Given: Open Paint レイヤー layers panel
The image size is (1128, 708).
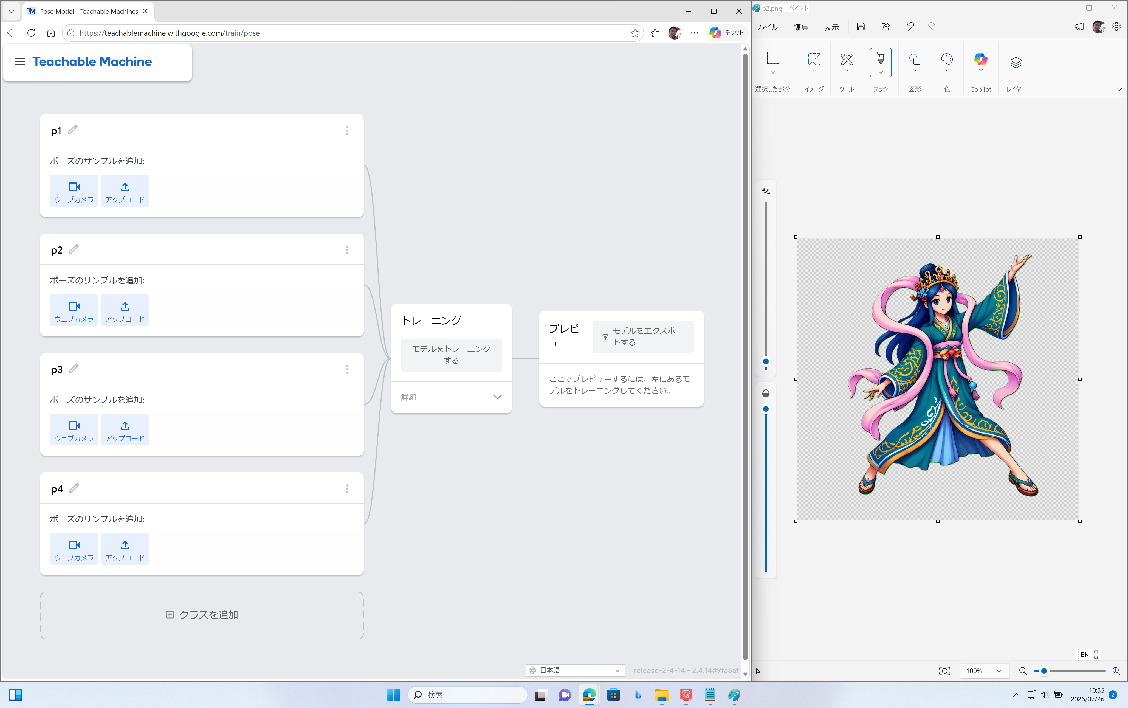Looking at the screenshot, I should 1016,62.
